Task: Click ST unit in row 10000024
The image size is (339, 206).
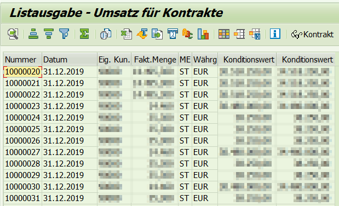Action: click(x=185, y=118)
